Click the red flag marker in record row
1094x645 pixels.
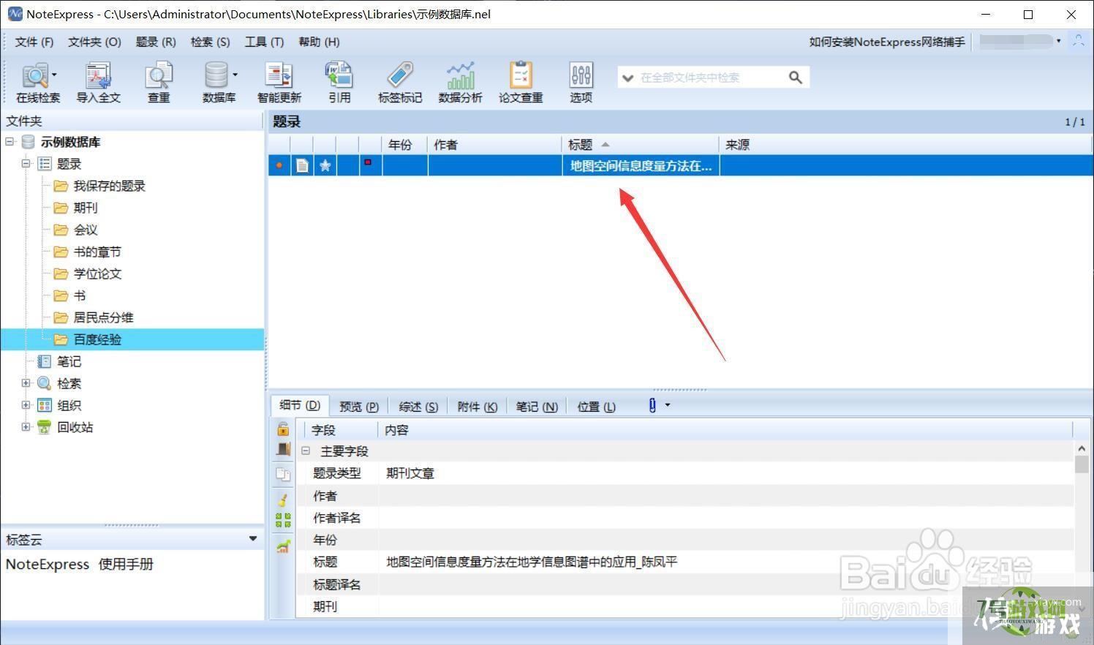[368, 162]
